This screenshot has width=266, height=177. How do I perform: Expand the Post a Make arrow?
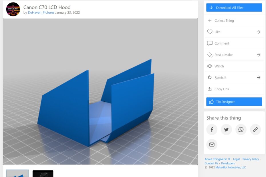coord(259,55)
